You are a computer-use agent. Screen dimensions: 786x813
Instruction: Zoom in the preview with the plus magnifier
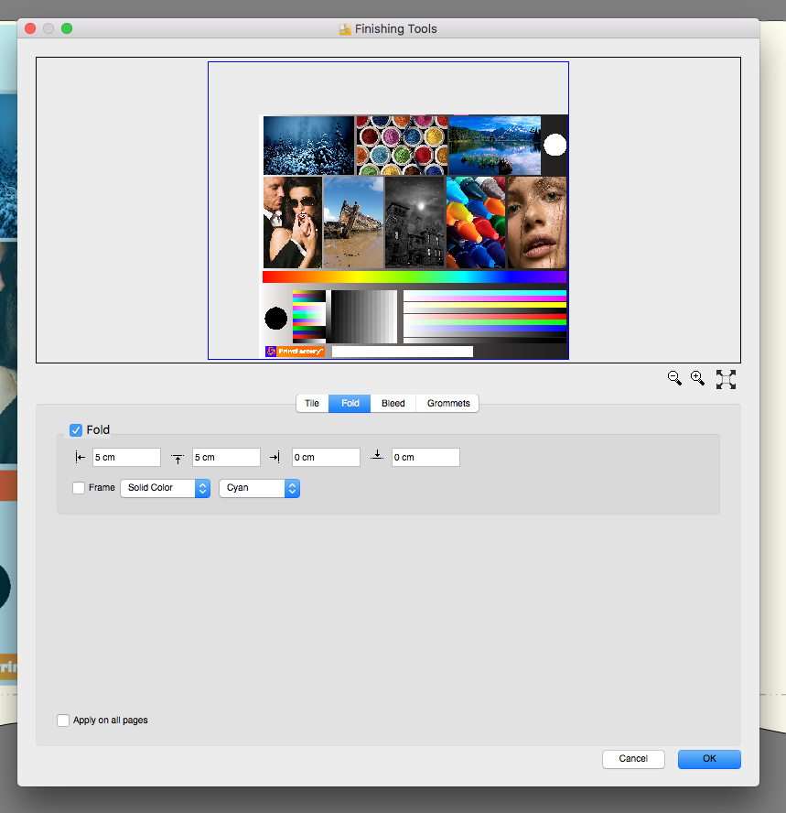tap(697, 378)
